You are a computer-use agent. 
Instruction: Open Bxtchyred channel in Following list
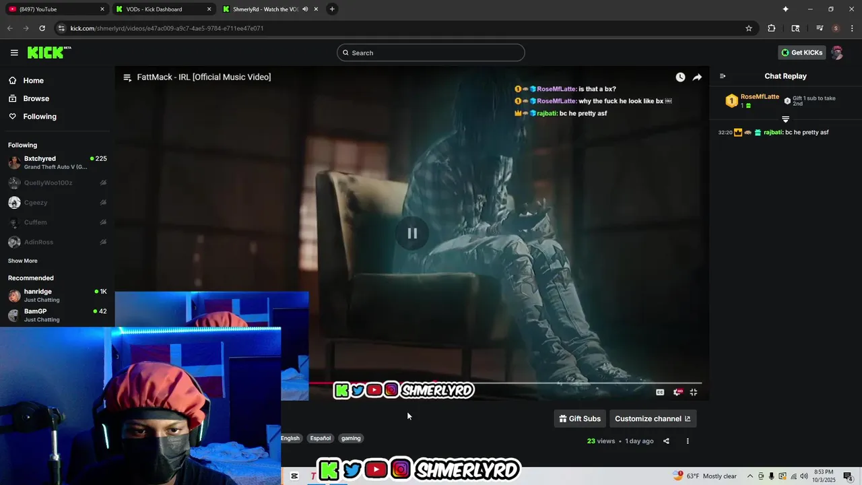coord(57,162)
